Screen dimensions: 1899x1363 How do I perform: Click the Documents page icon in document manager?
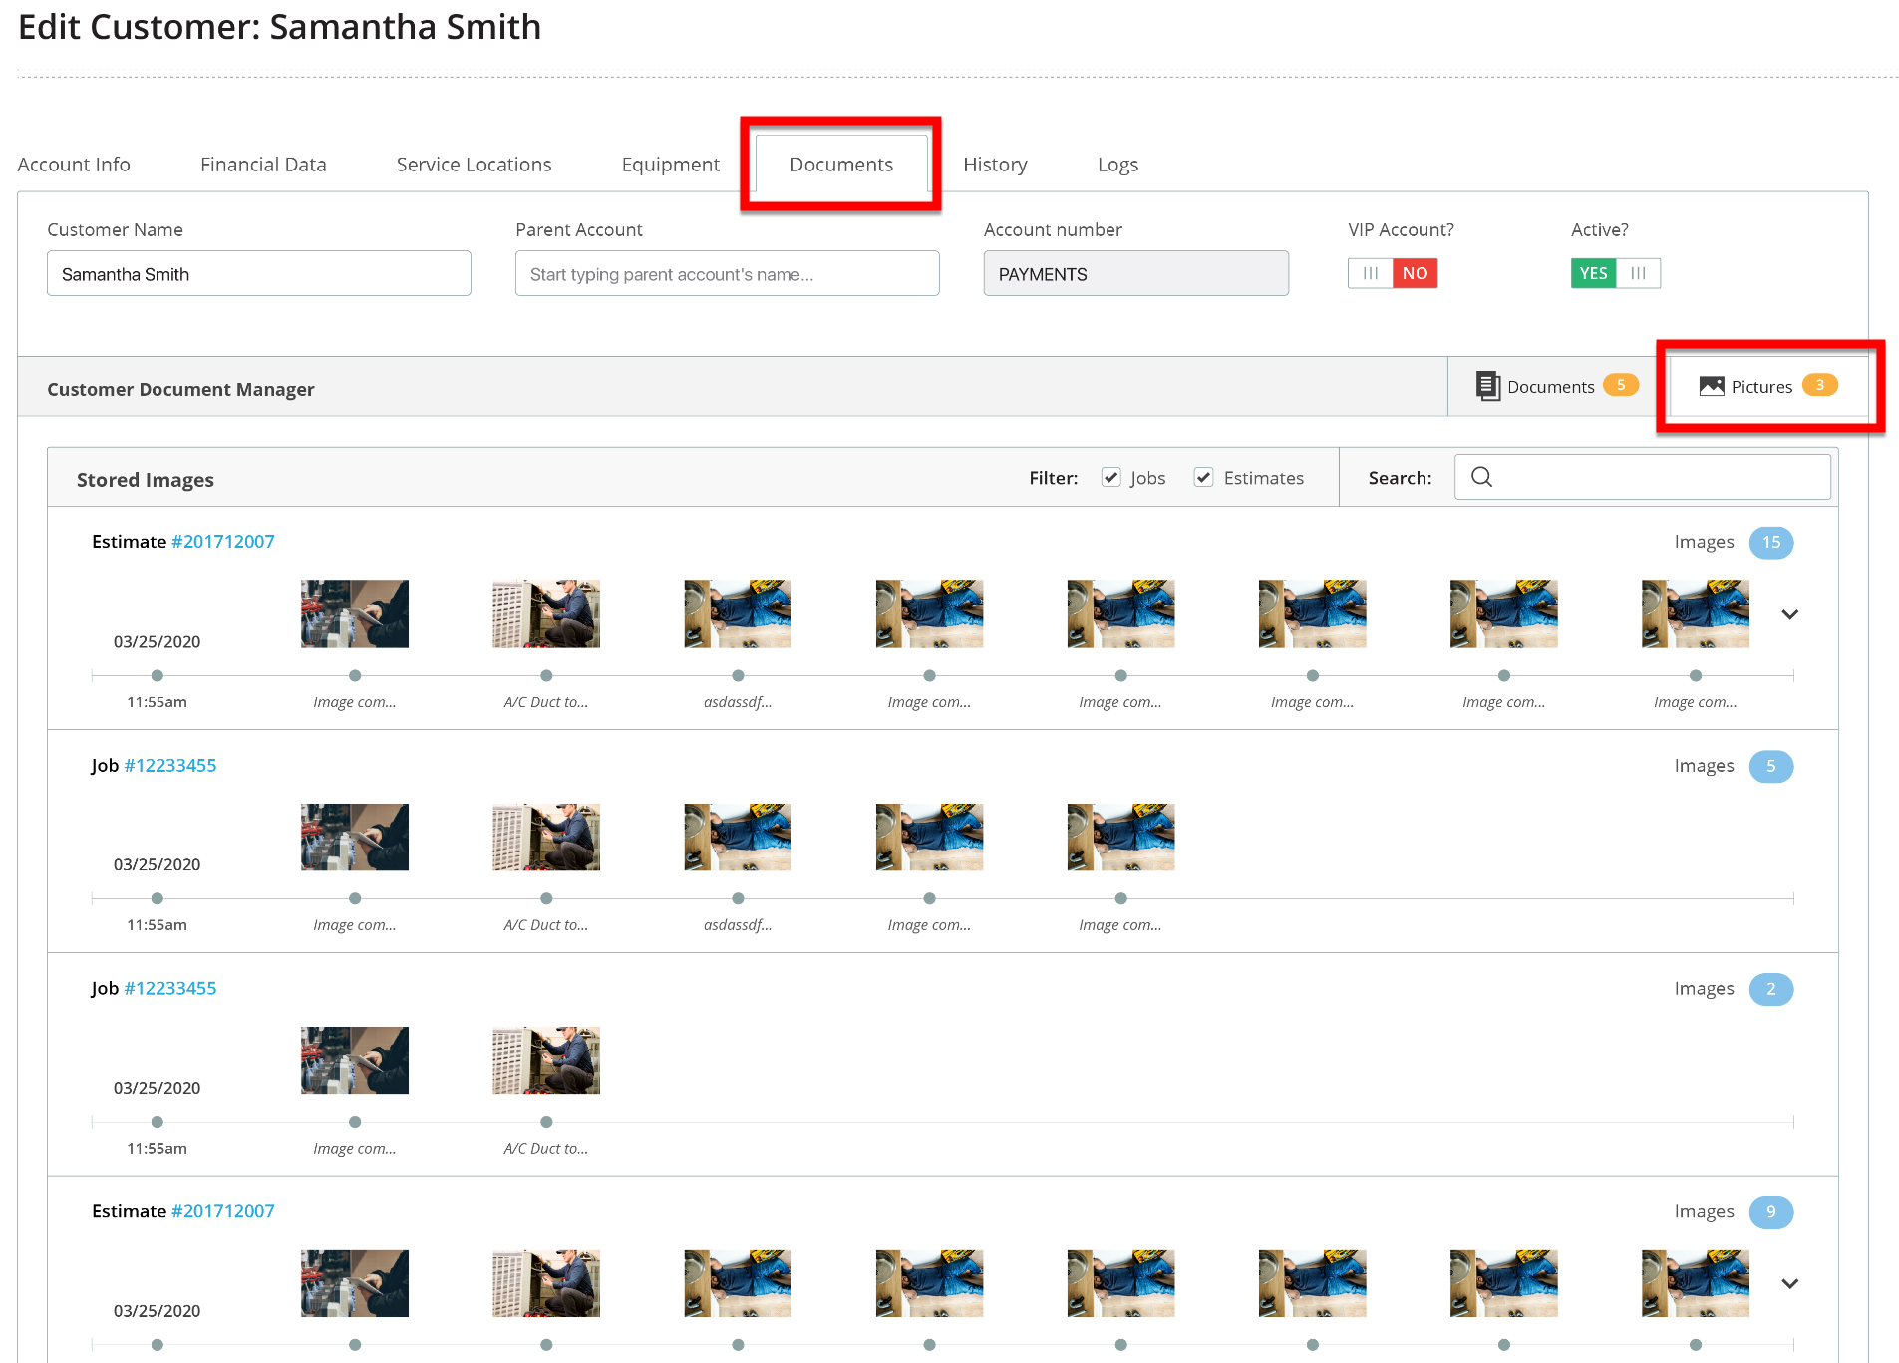click(1487, 386)
